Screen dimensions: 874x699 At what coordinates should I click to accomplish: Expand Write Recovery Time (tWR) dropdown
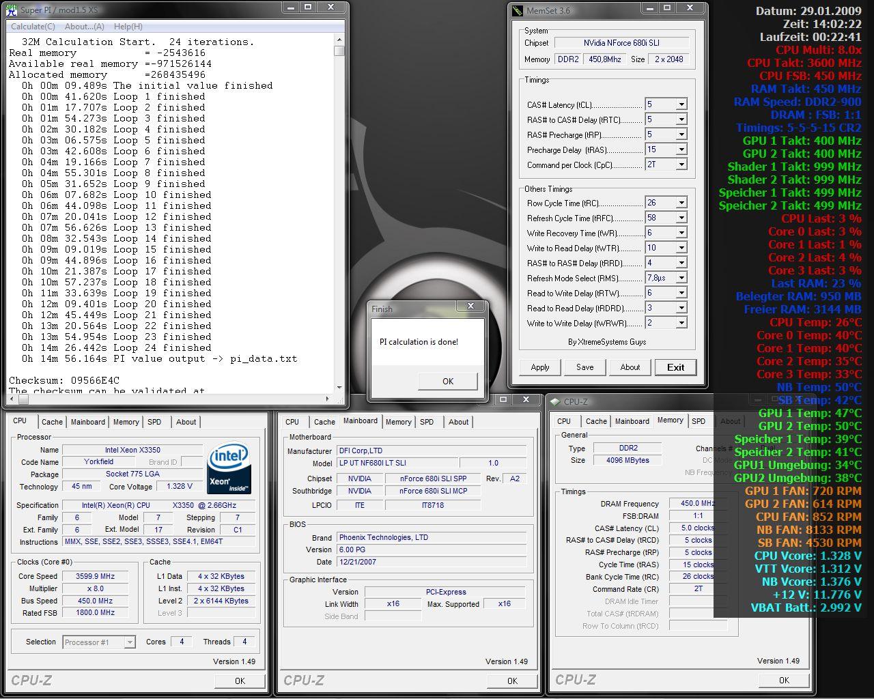coord(681,233)
